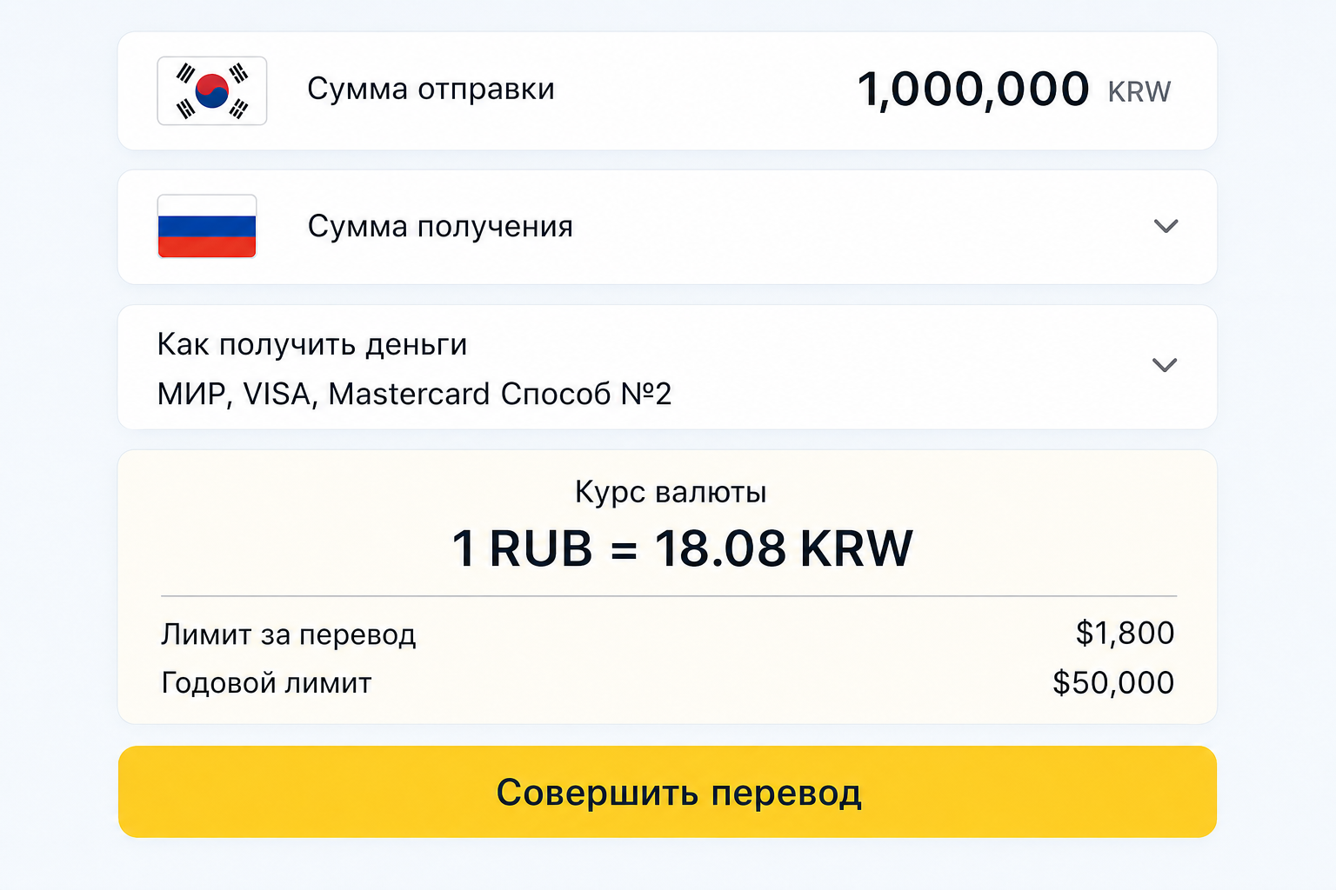Edit the 1,000,000 send amount field
The image size is (1336, 890).
(x=973, y=90)
